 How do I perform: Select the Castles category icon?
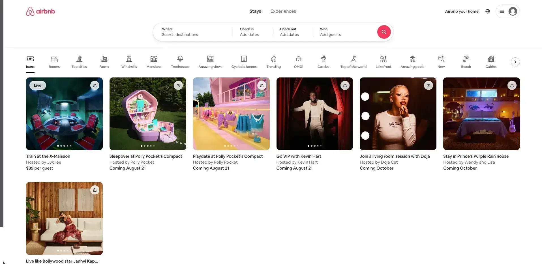tap(324, 62)
